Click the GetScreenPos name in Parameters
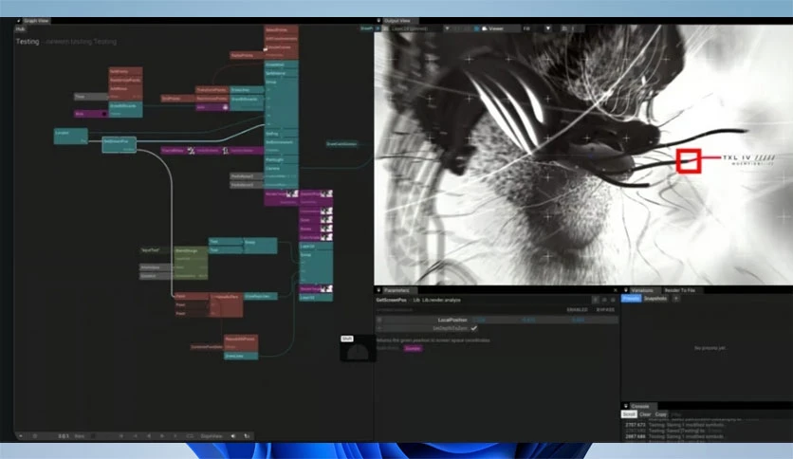793x459 pixels. pyautogui.click(x=392, y=300)
